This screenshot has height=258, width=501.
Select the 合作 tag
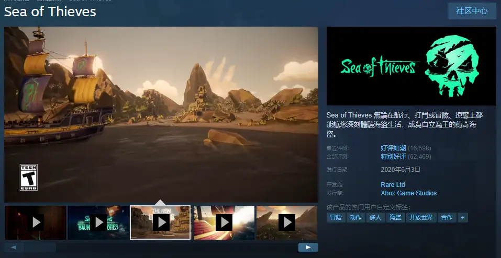click(447, 217)
